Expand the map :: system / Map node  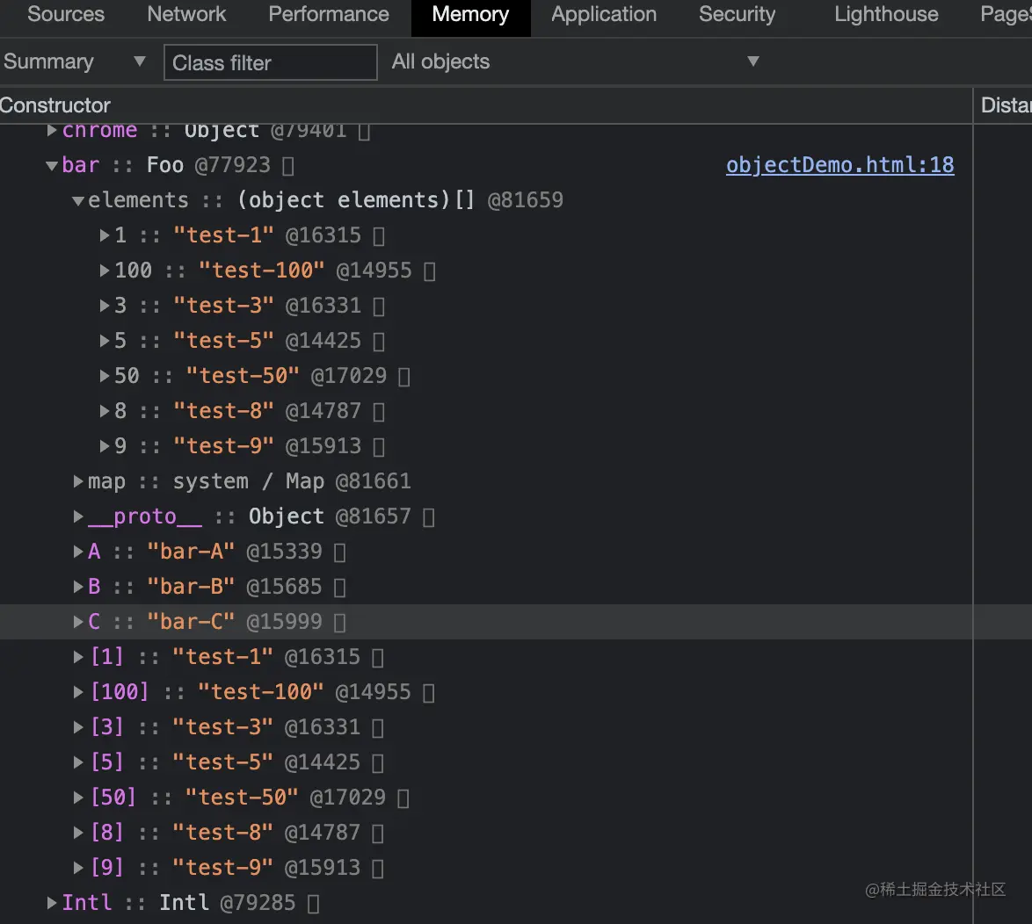click(77, 481)
